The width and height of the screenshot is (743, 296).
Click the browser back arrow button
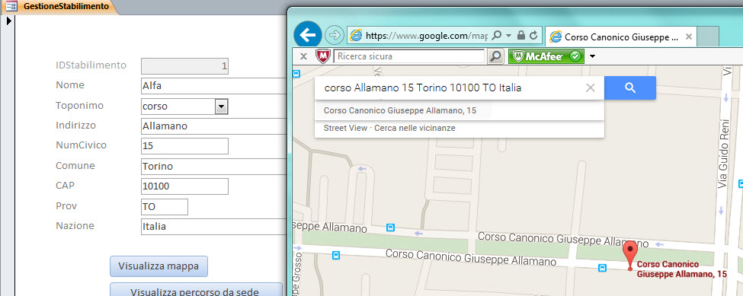coord(308,35)
